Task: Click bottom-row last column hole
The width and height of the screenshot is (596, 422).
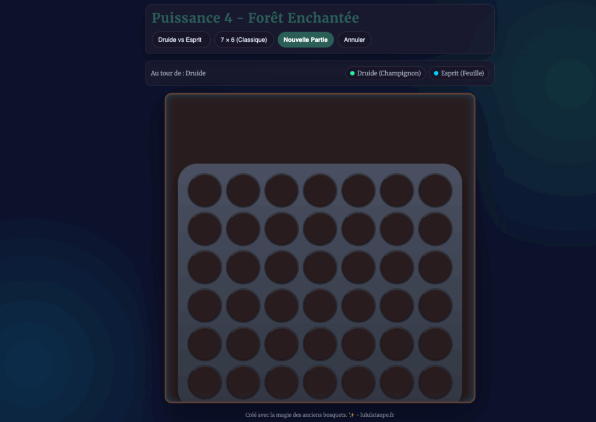Action: coord(435,382)
